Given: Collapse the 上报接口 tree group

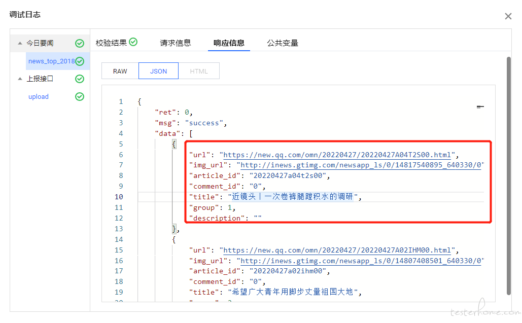Looking at the screenshot, I should coord(20,79).
